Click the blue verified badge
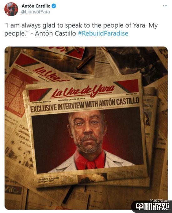 click(54, 6)
